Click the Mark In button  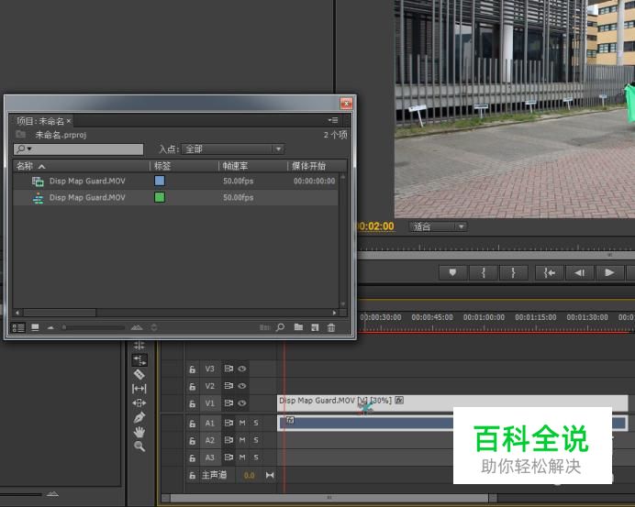pos(484,272)
